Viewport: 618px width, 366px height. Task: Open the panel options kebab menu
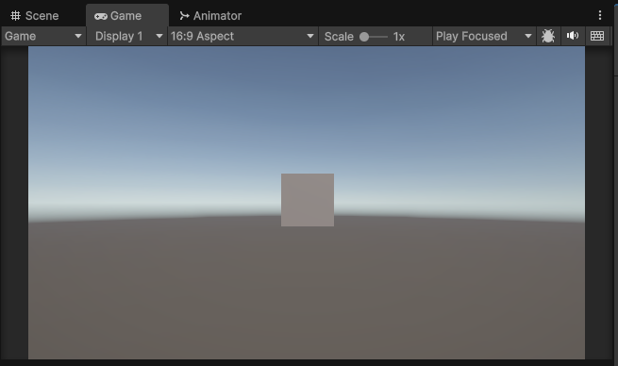(600, 15)
